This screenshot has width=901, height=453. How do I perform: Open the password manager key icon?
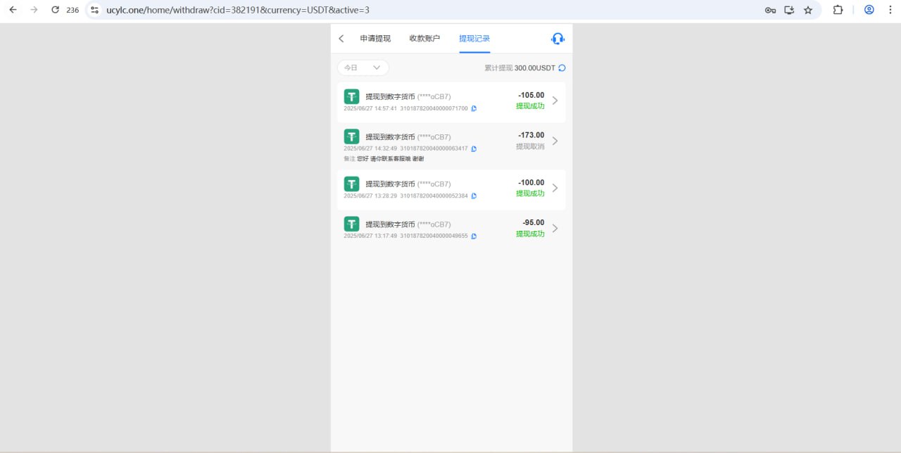(770, 10)
